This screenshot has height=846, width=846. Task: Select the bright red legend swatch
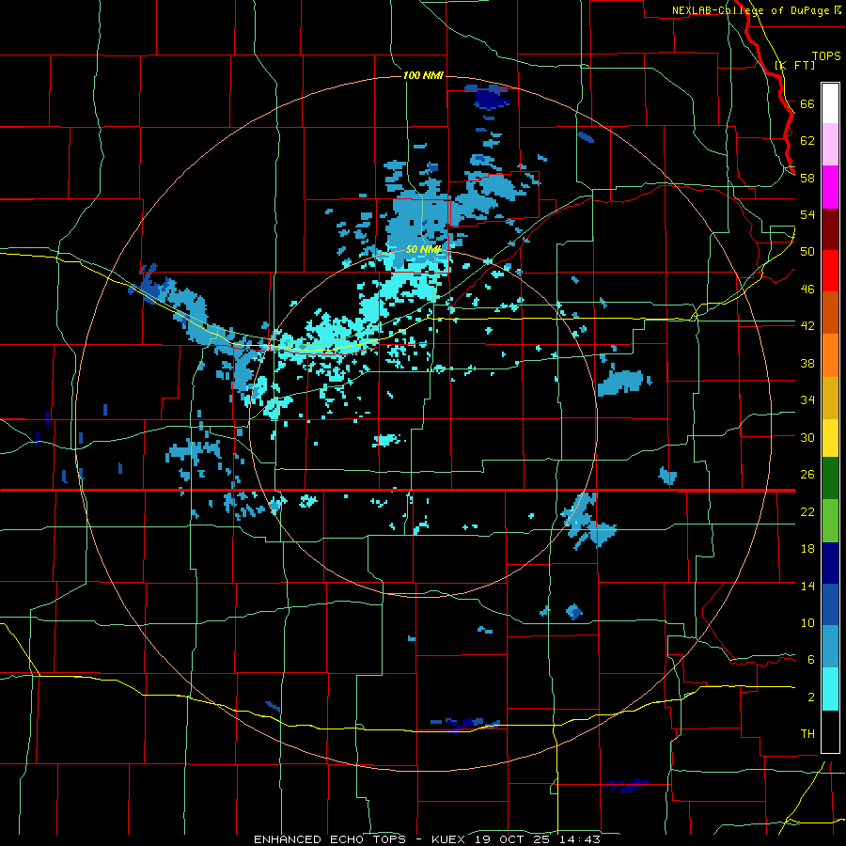(x=830, y=271)
